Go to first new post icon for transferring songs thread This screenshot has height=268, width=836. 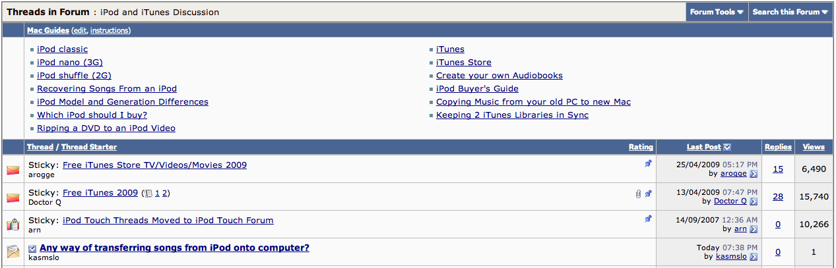[x=33, y=248]
